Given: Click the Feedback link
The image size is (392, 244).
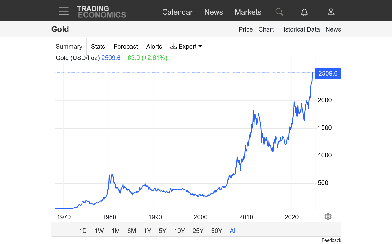Looking at the screenshot, I should [x=331, y=240].
